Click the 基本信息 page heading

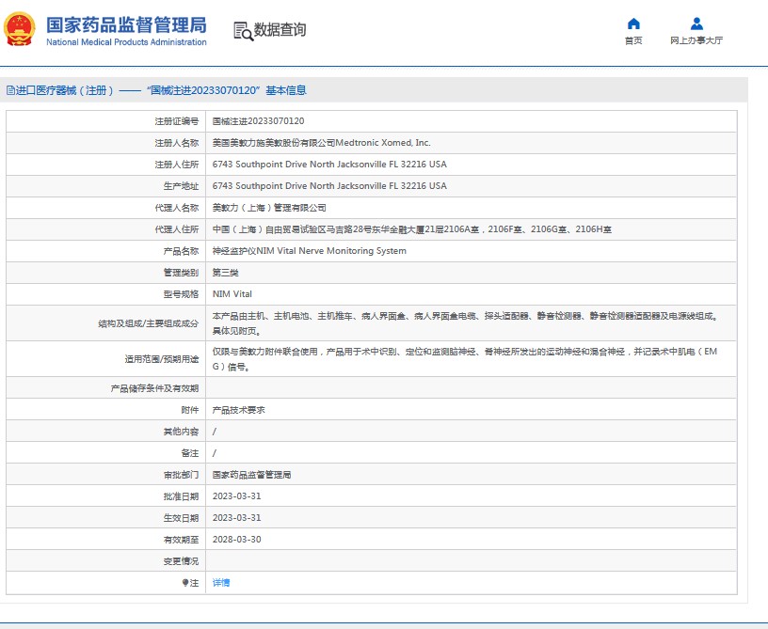(286, 90)
